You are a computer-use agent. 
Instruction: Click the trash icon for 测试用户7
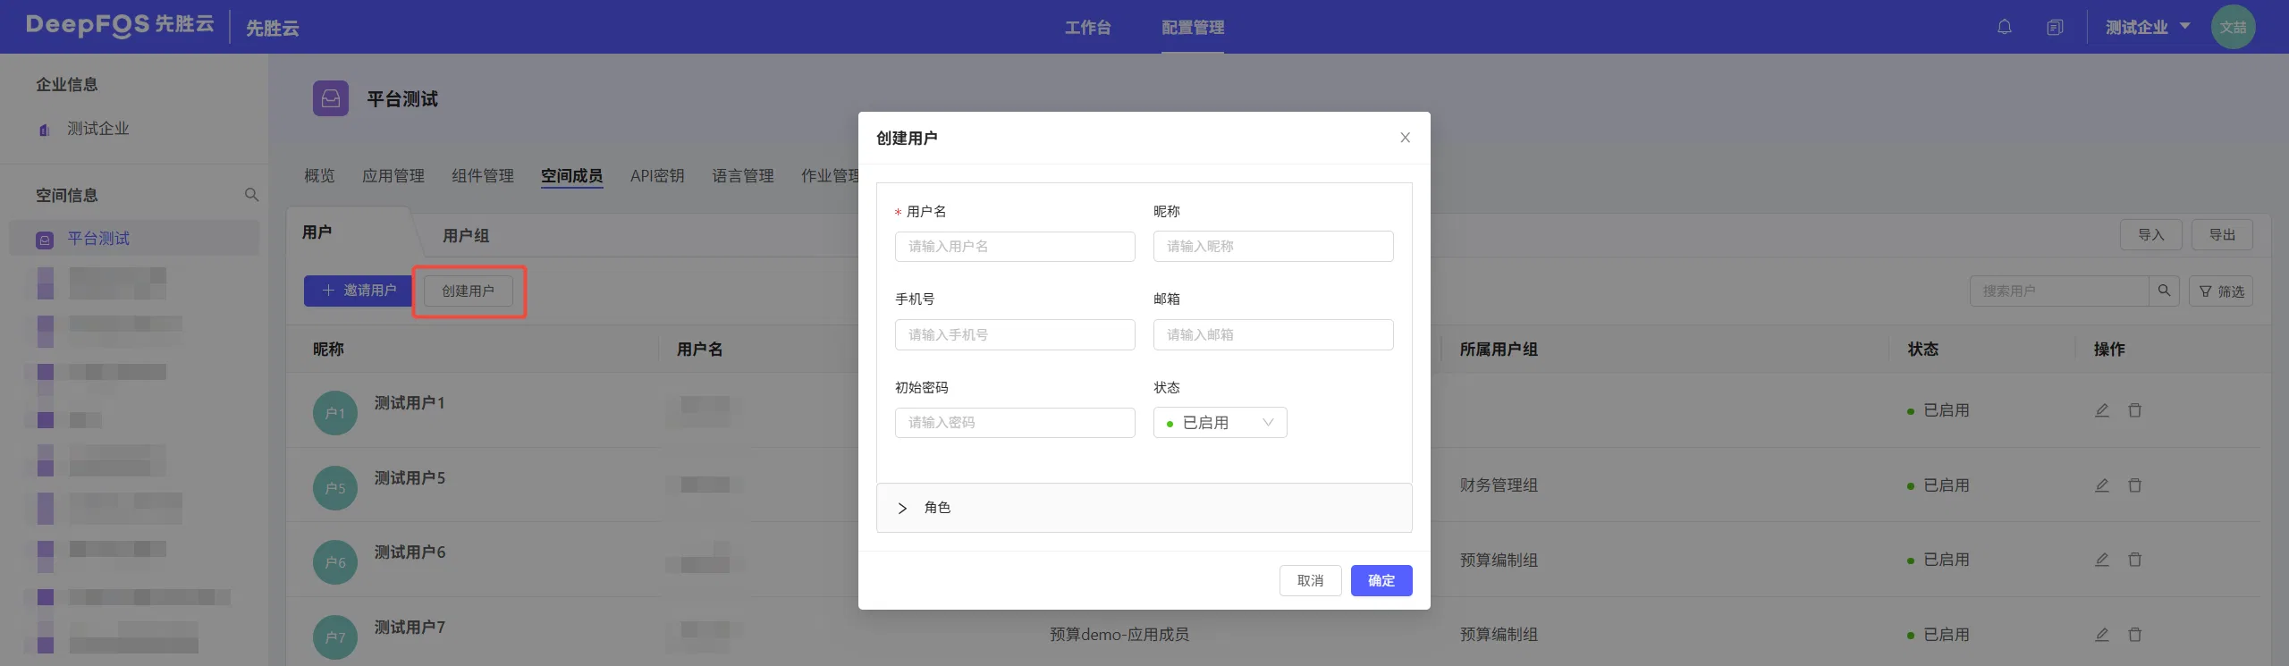pos(2135,635)
